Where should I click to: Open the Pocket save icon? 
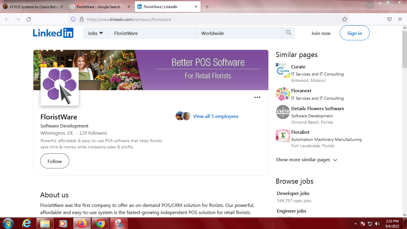tap(389, 19)
